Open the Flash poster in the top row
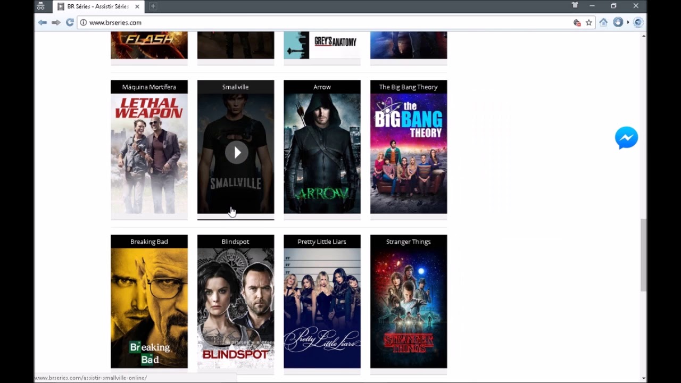This screenshot has width=681, height=383. tap(149, 45)
